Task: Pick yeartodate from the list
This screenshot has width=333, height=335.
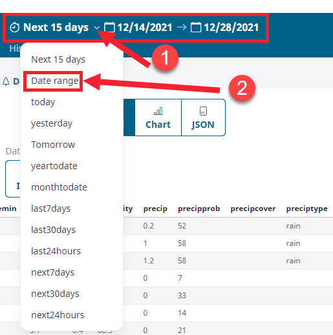Action: (54, 166)
